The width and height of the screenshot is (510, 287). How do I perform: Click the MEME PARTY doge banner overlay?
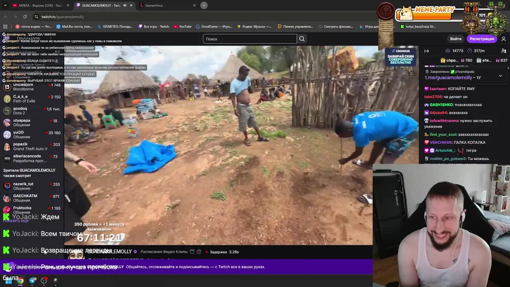426,13
